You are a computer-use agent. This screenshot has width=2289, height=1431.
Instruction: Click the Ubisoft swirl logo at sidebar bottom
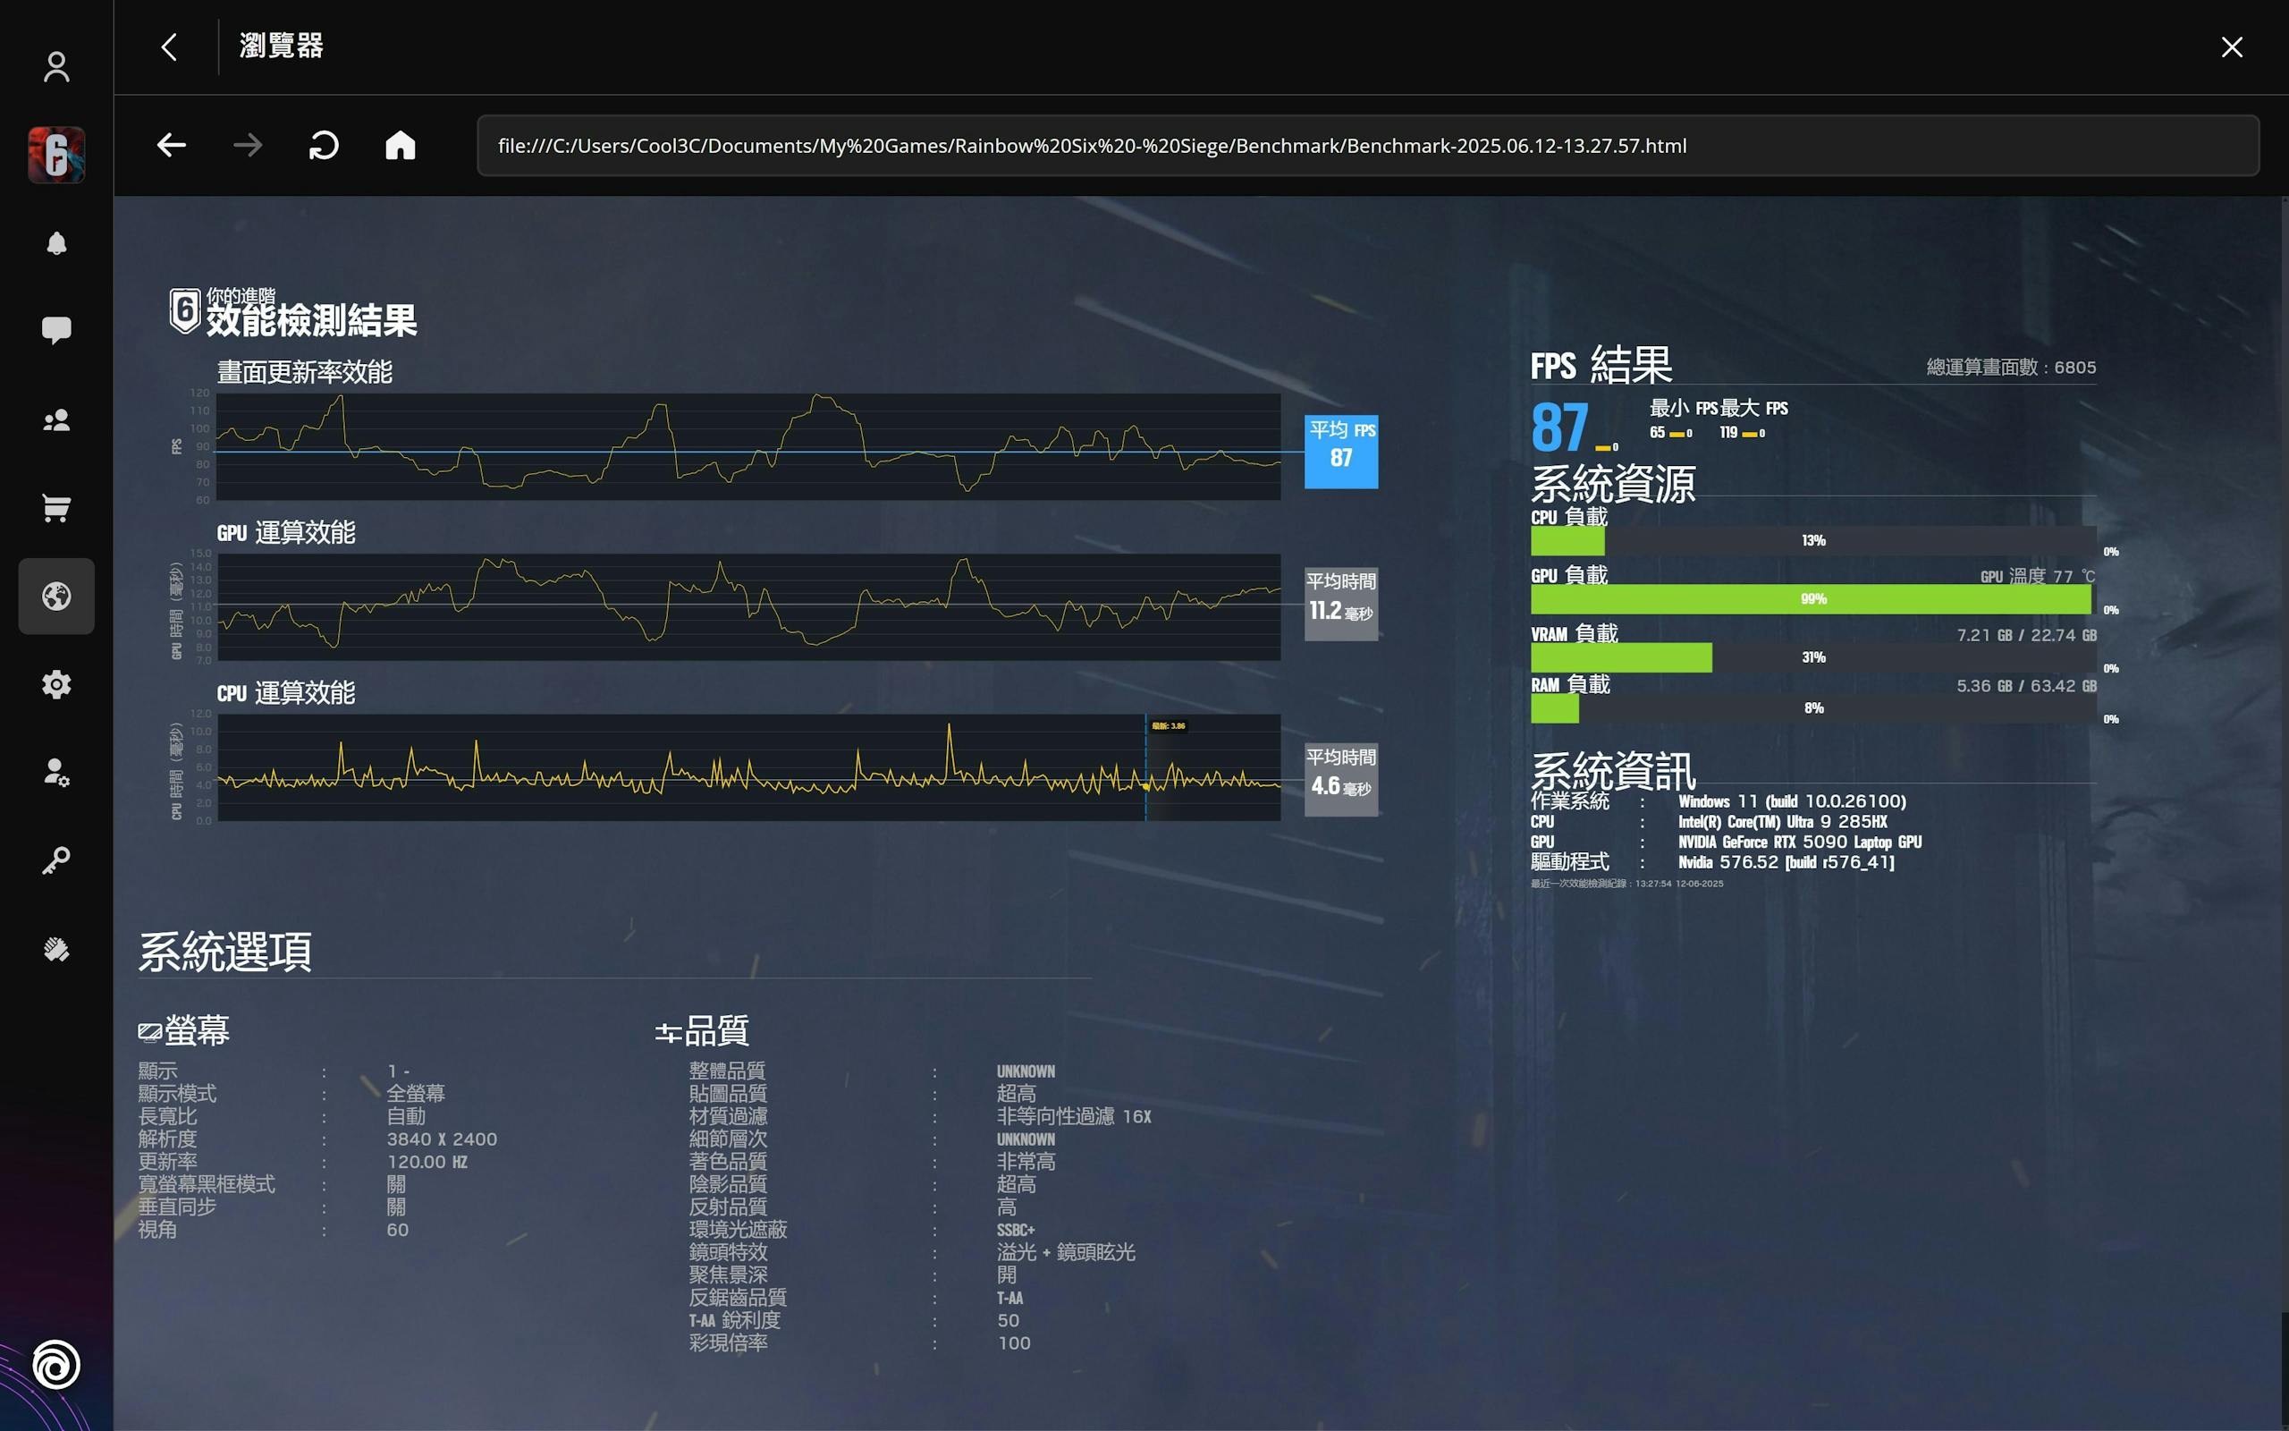coord(55,1365)
